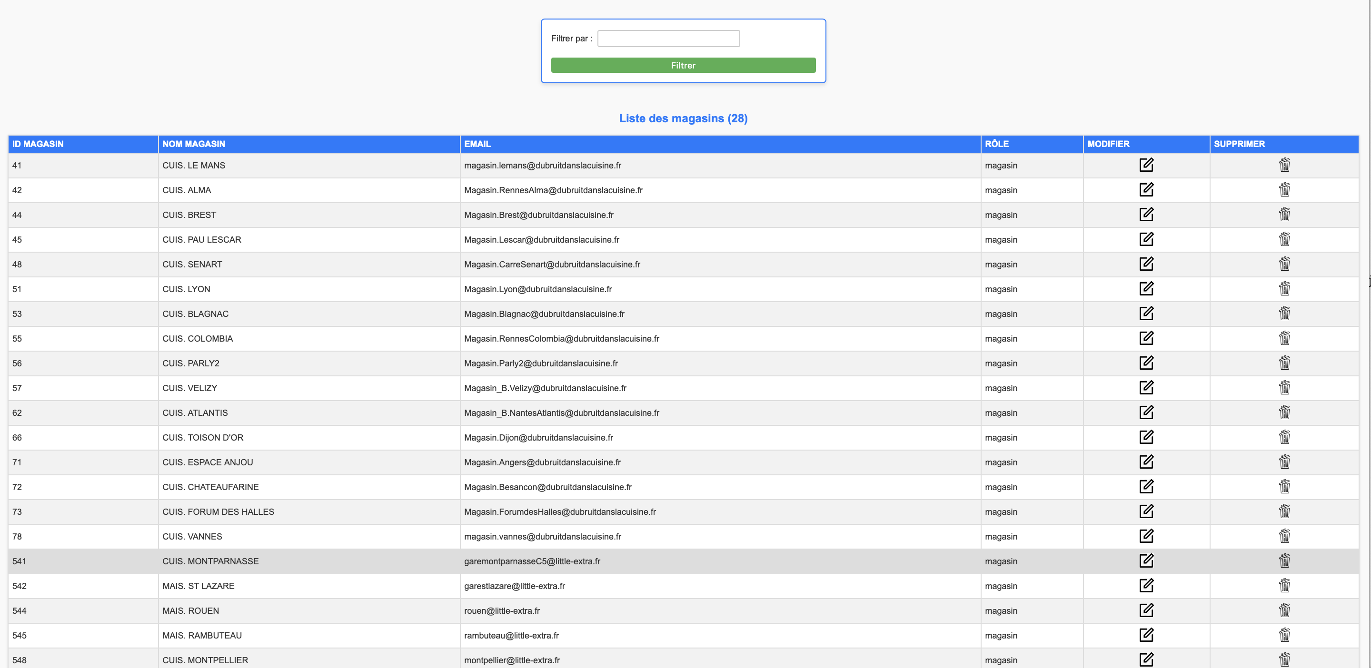
Task: Delete the CUIS. LYON store
Action: coord(1284,289)
